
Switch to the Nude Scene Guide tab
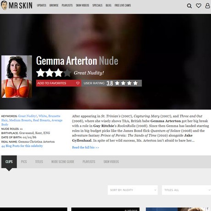63,161
